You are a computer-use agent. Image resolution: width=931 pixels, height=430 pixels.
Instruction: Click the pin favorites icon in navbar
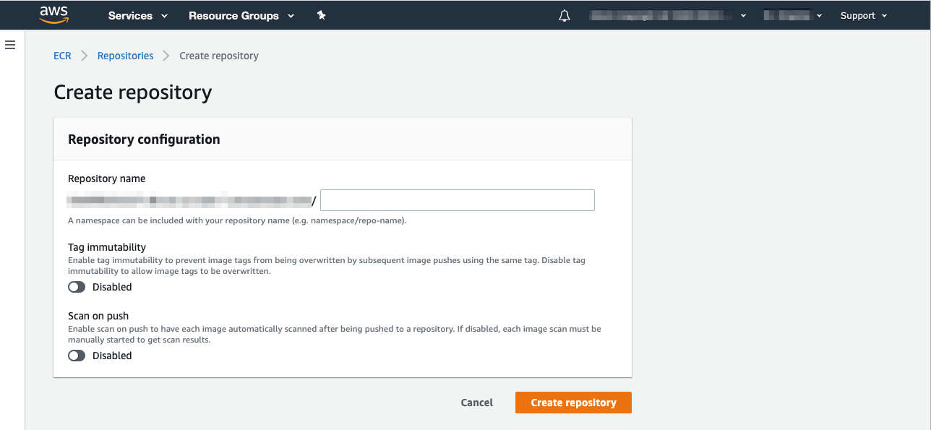(321, 14)
